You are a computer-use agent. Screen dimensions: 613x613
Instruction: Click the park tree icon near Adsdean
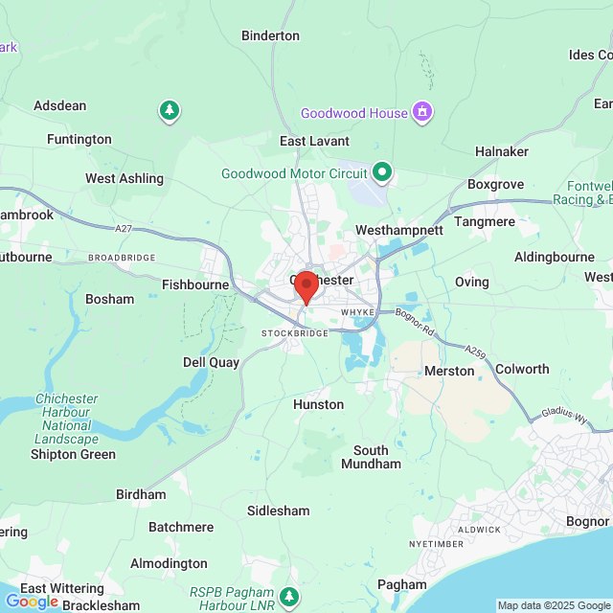170,111
